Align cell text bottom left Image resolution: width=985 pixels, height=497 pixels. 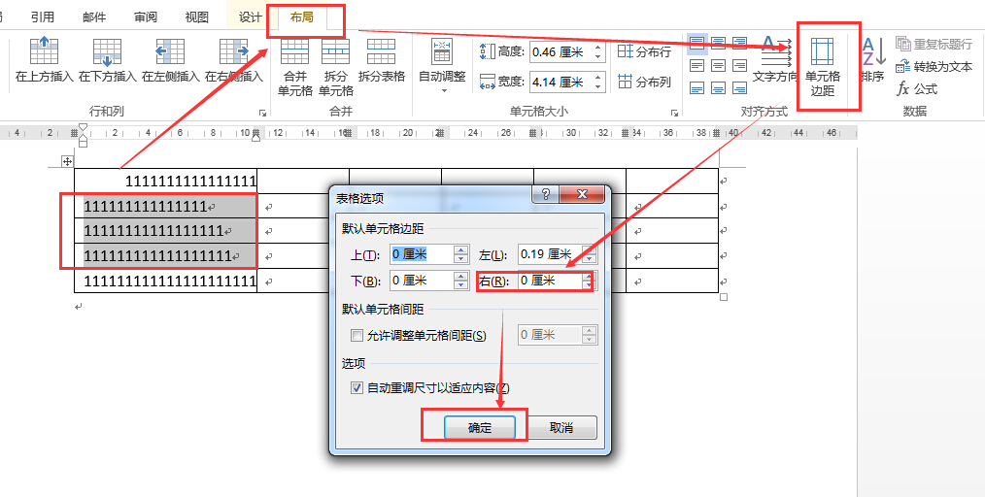(697, 87)
